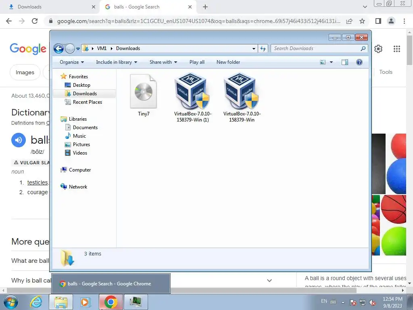Open the Windows Start menu
The height and width of the screenshot is (310, 413).
(11, 302)
